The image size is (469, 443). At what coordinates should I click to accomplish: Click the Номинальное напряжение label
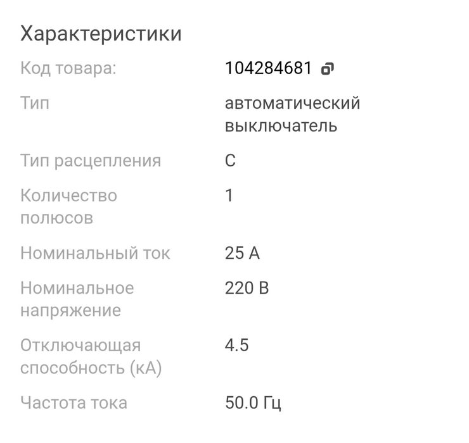77,299
